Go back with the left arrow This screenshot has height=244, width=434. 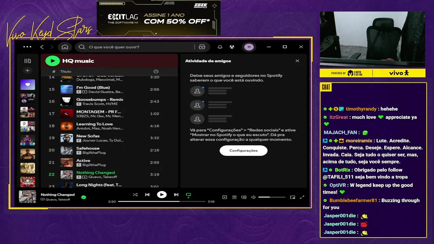click(42, 47)
